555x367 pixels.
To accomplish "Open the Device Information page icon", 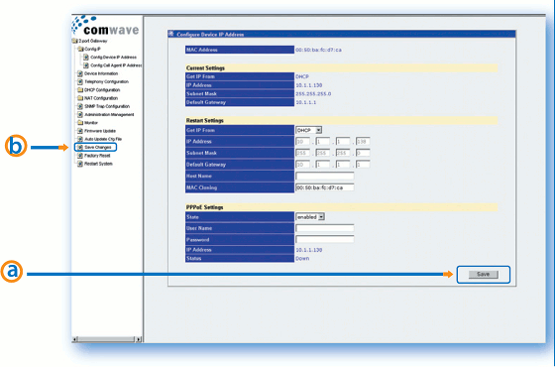I will (80, 73).
